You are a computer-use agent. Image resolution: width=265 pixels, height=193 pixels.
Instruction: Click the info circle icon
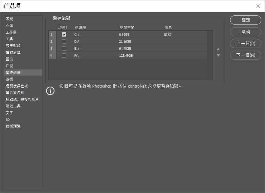50,91
